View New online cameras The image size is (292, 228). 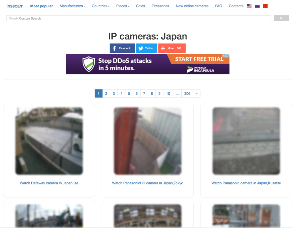[192, 6]
